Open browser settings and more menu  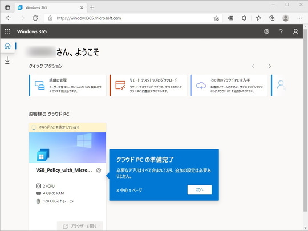(x=299, y=18)
